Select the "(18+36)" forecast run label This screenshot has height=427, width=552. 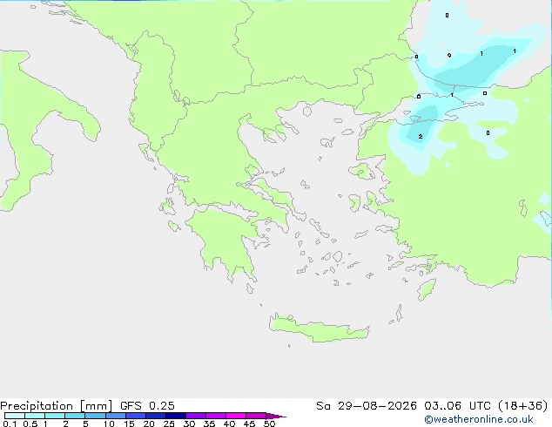click(x=523, y=406)
